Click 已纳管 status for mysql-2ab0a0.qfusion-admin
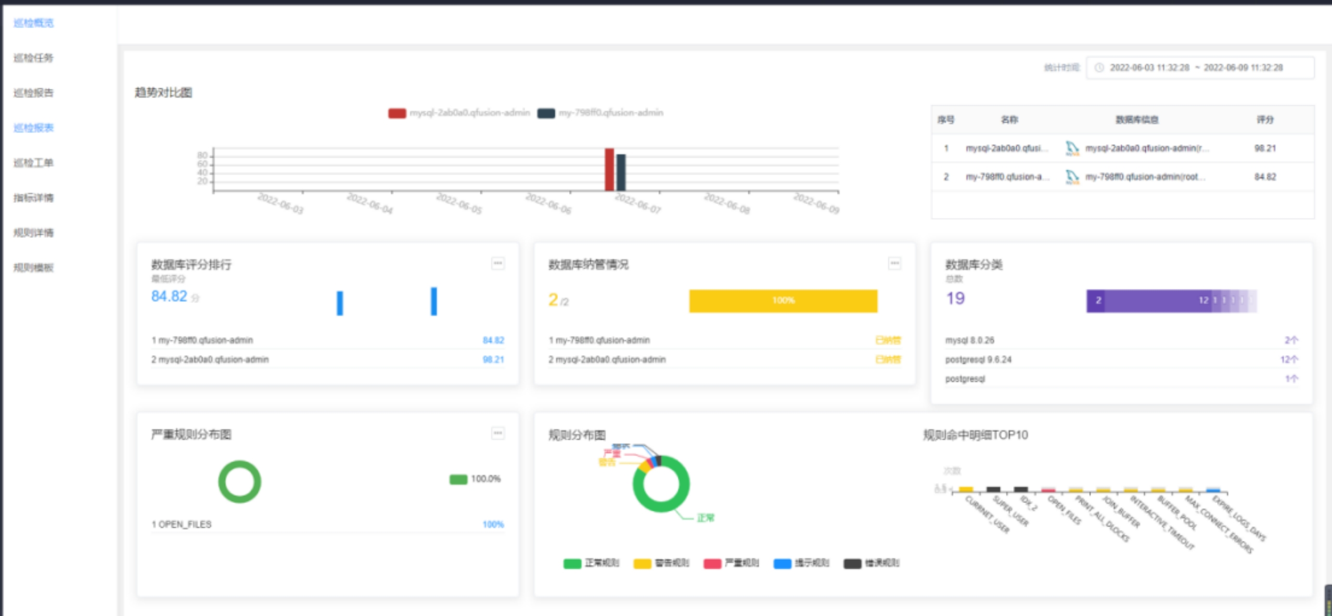Screen dimensions: 1332x616 point(888,360)
